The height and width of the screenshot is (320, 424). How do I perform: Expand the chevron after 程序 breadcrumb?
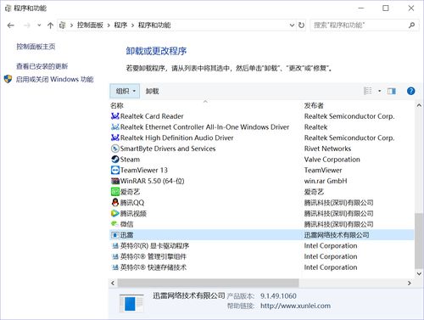tap(132, 25)
